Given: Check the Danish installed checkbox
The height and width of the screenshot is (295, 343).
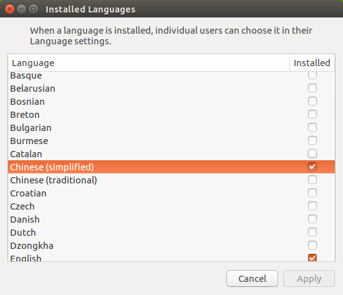Looking at the screenshot, I should pyautogui.click(x=312, y=219).
